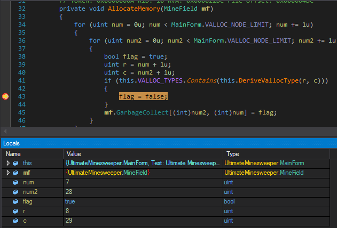Click the MainForm value of 'this'
337x228 pixels.
tap(143, 163)
